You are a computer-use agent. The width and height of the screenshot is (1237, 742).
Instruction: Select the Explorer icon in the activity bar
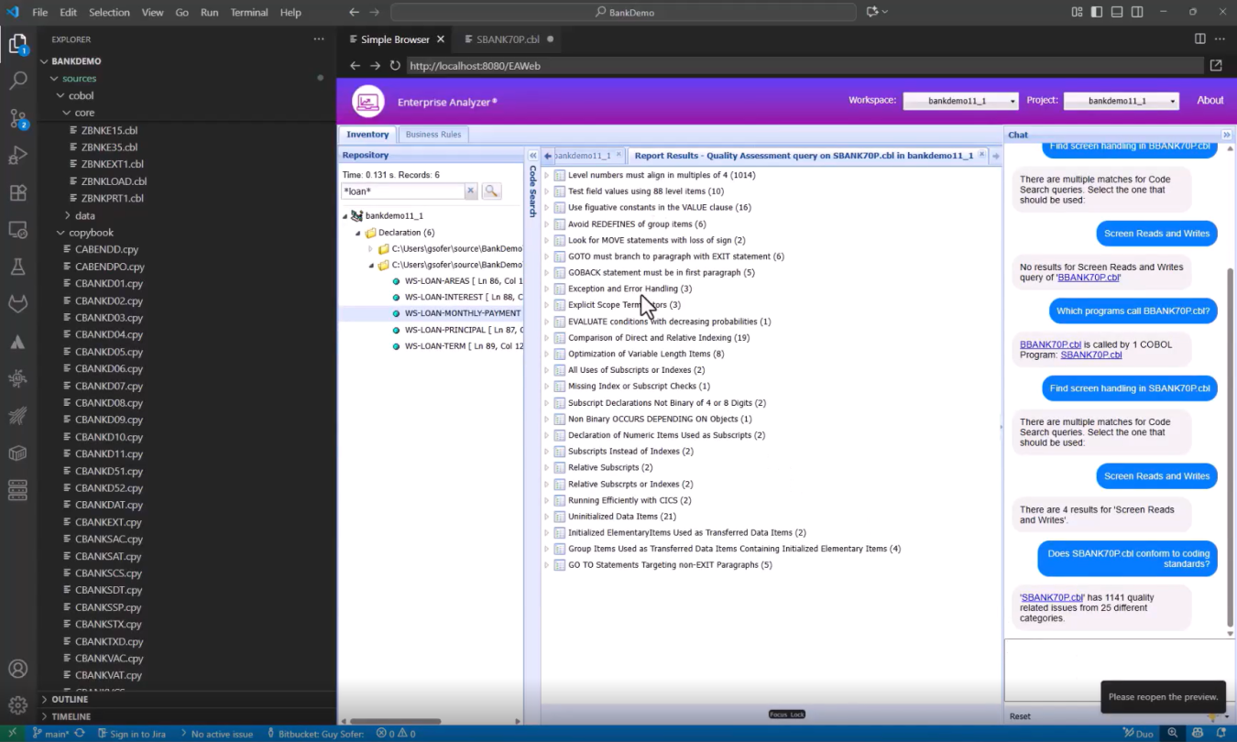[18, 43]
